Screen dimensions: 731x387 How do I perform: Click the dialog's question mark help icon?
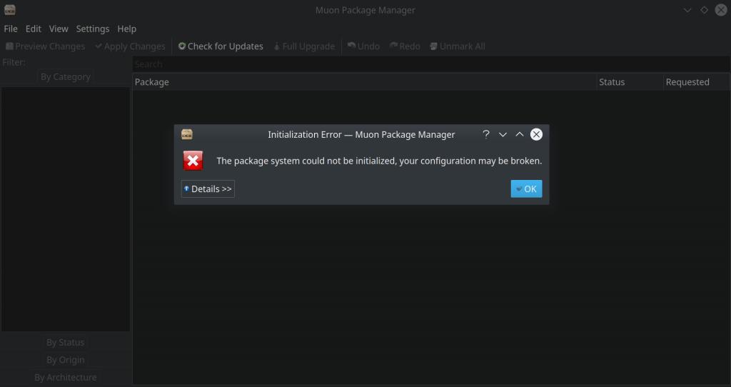[486, 134]
